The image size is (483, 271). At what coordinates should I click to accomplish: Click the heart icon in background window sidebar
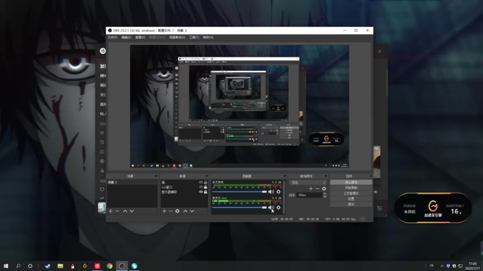pyautogui.click(x=102, y=190)
